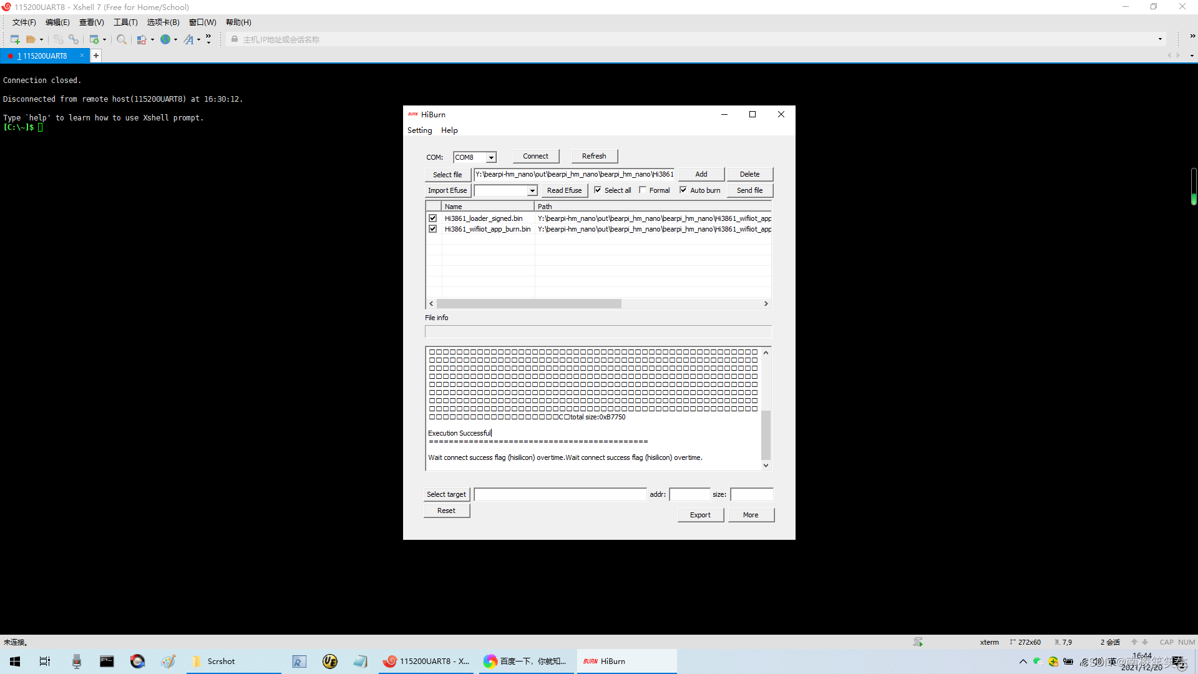
Task: Open the 工具(T) menu in Xshell
Action: (x=125, y=22)
